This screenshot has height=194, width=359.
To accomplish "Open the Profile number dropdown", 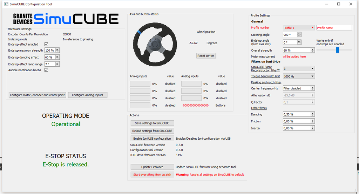I will pos(299,28).
